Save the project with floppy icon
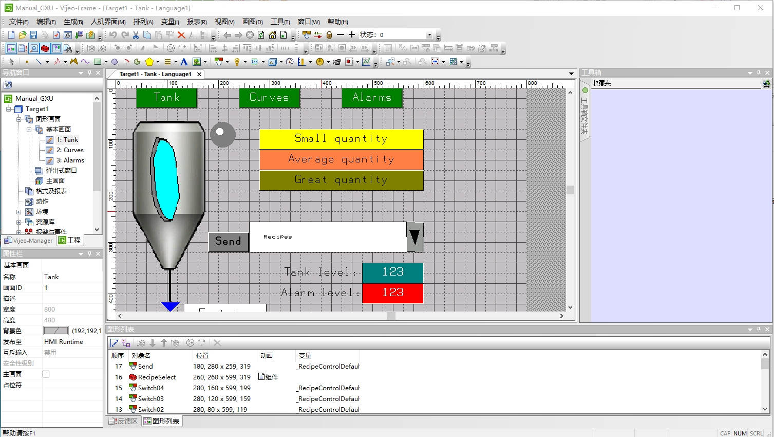The image size is (774, 437). 33,35
